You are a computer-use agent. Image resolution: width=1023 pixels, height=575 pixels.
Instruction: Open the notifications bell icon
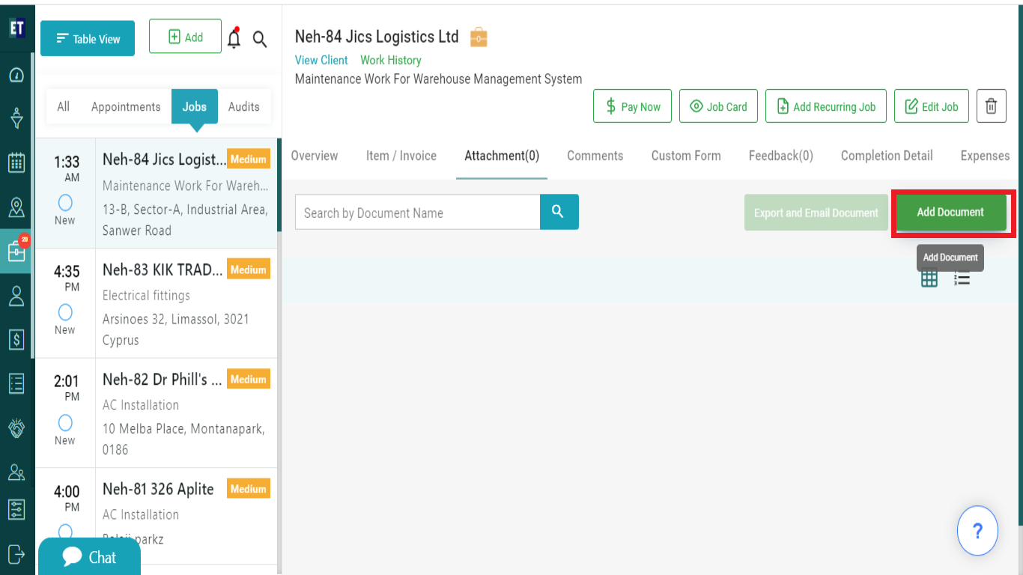(x=234, y=38)
